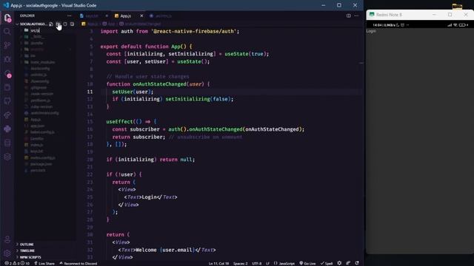Click line number 11 in the gutter
Screen dimensions: 474x266
90,92
